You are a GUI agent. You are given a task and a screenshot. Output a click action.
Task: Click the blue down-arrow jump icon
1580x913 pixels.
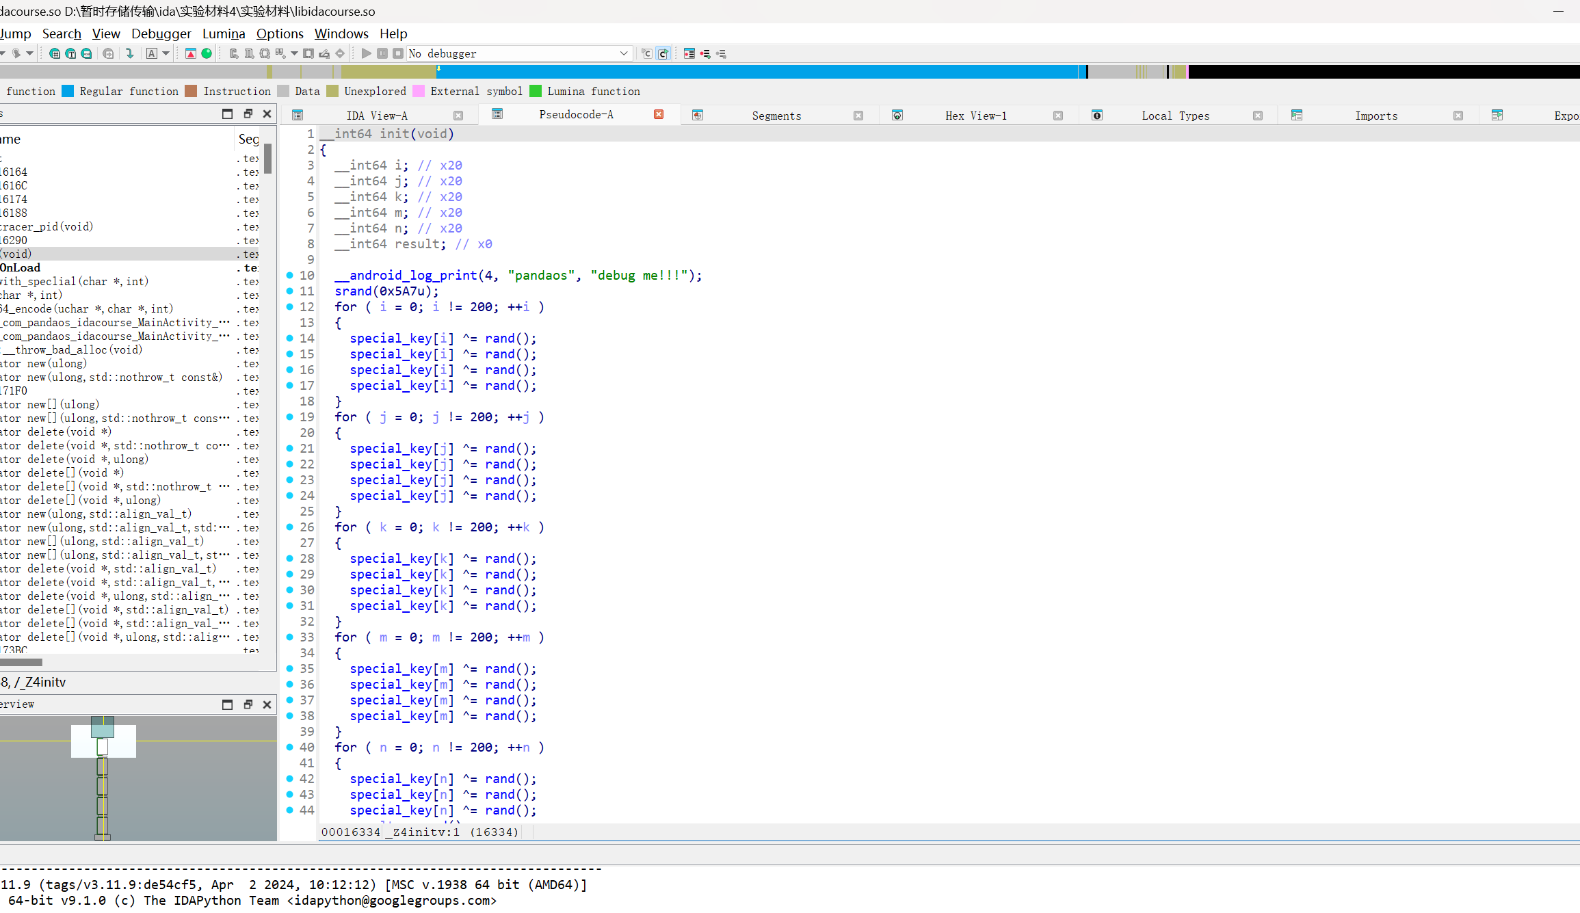[x=130, y=53]
